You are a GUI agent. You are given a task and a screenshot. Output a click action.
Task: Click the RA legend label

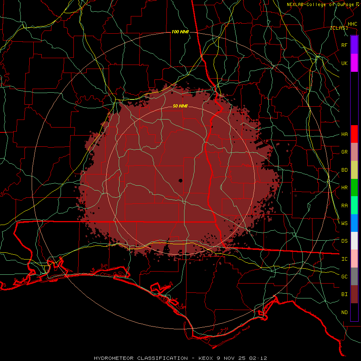click(345, 206)
